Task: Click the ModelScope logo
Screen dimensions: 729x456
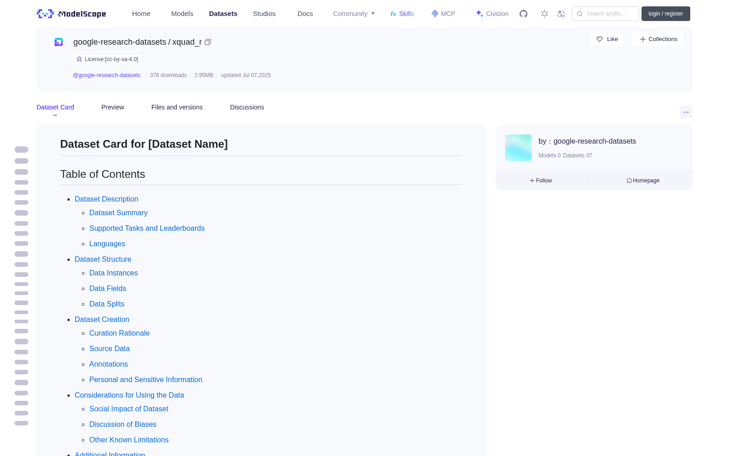Action: (x=72, y=14)
